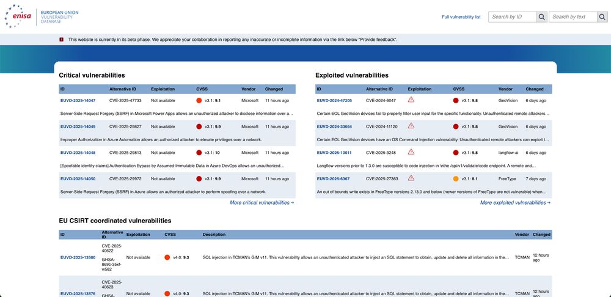The height and width of the screenshot is (297, 611).
Task: Click the orange CVSS dot for EUVD-2025-6367
Action: (x=456, y=179)
